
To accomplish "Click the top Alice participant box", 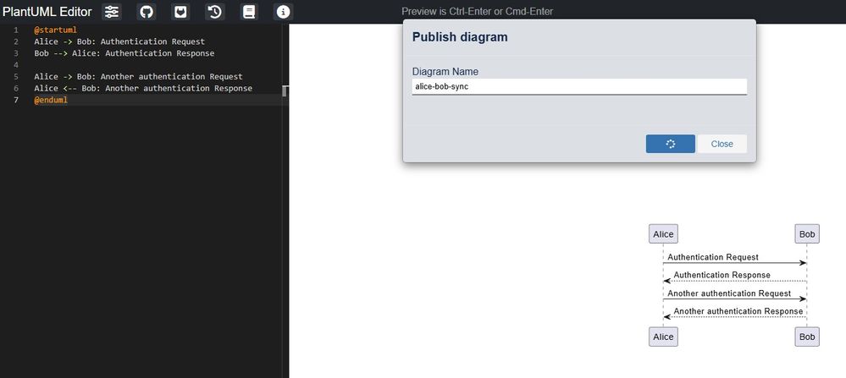I will [x=663, y=233].
